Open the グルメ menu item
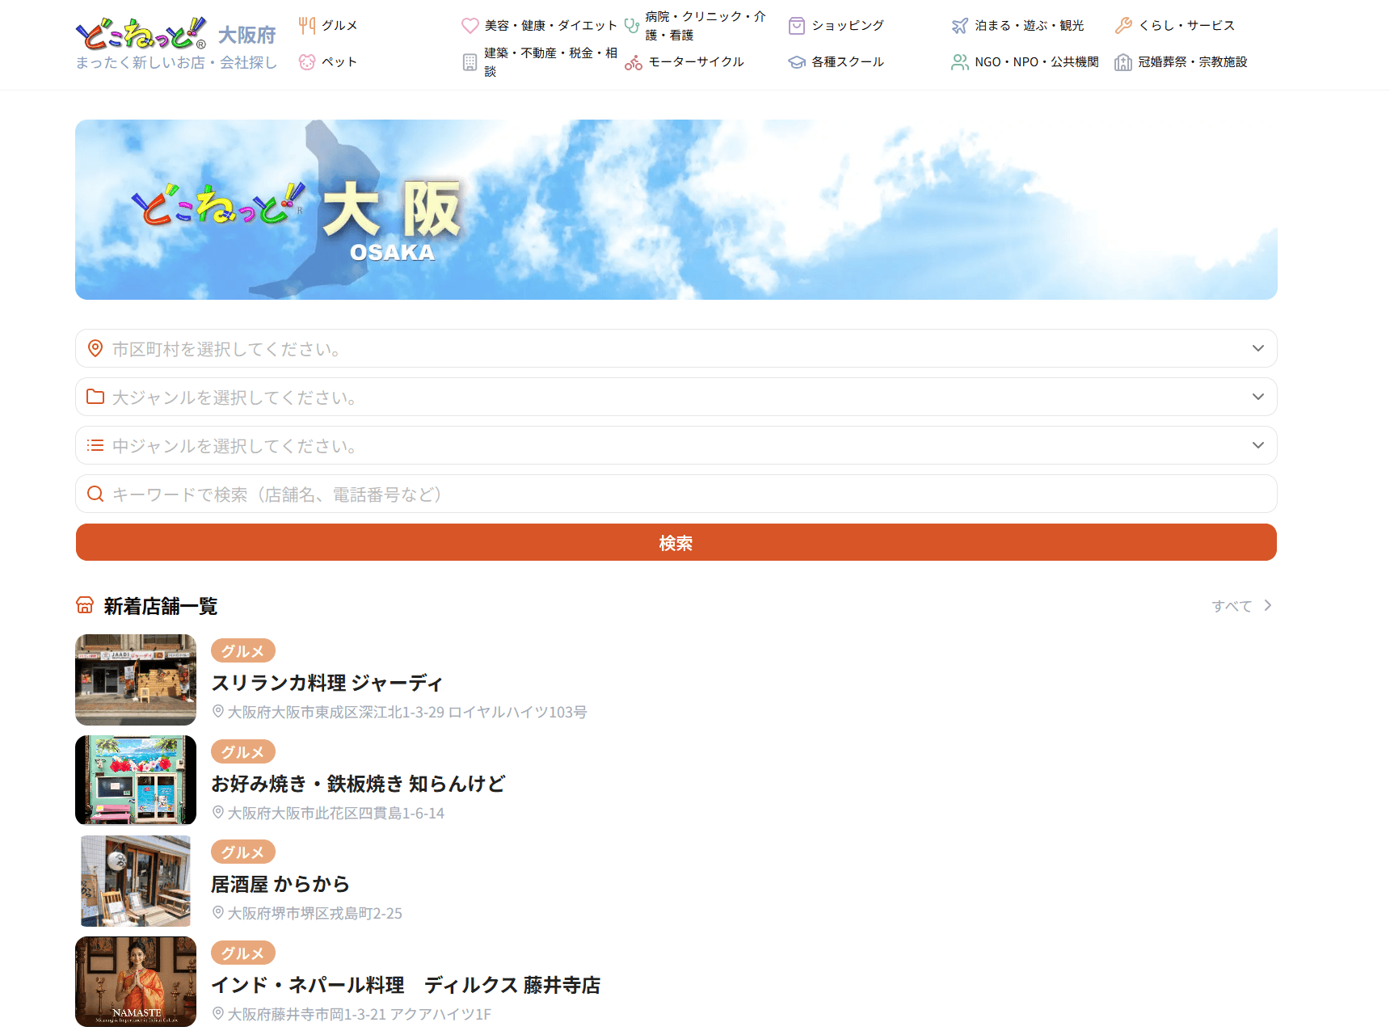 [339, 26]
